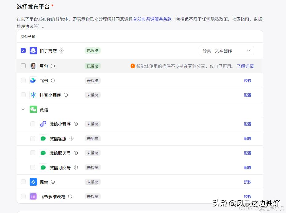Viewport: 286px width, 213px height.
Task: Click 配置 for 微信服务号
Action: click(248, 153)
